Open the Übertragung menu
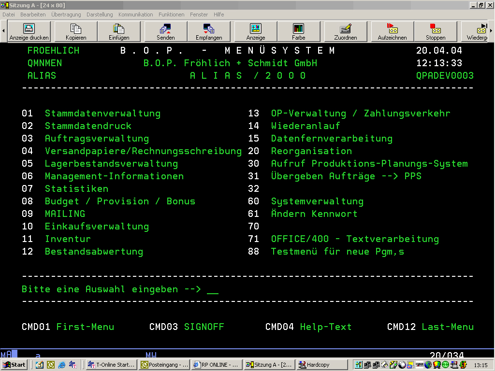 click(66, 14)
